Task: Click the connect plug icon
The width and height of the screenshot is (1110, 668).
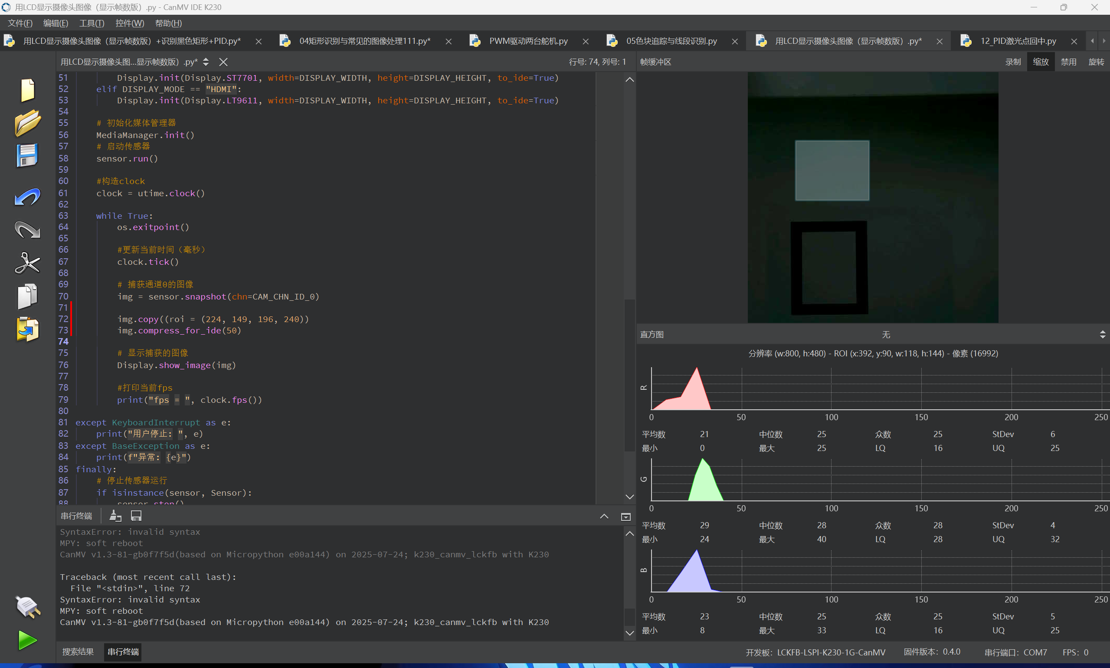Action: point(27,607)
